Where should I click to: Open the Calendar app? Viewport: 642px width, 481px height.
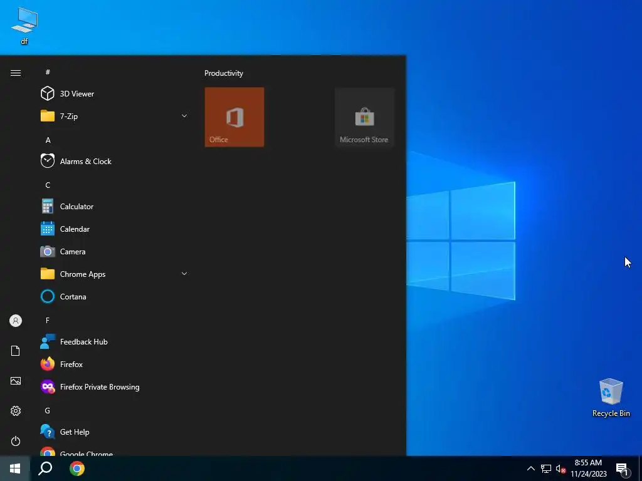coord(114,229)
